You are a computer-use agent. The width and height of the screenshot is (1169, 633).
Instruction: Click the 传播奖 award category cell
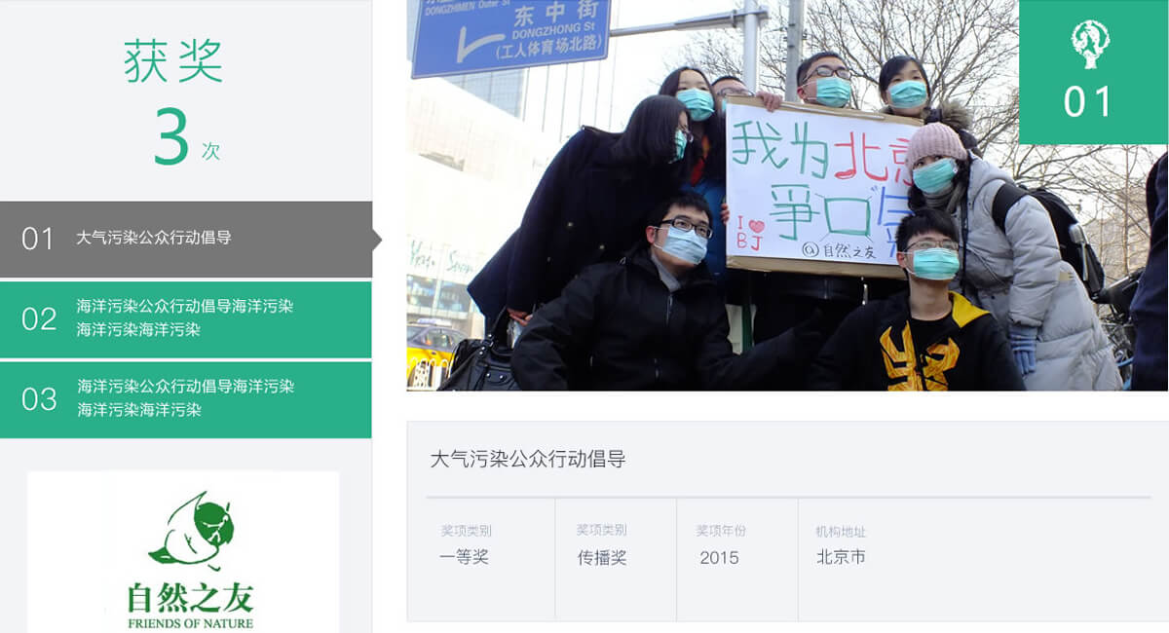(602, 557)
